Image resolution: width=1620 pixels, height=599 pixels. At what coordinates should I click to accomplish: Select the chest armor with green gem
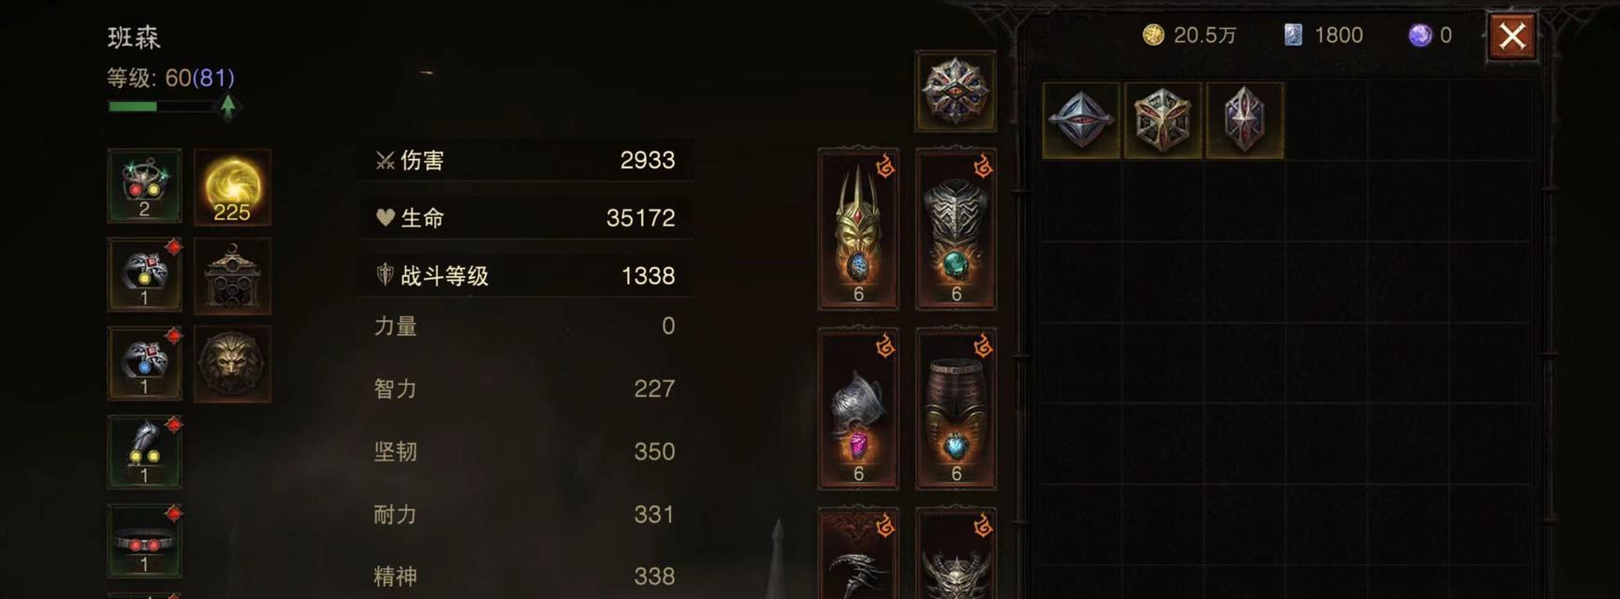click(956, 228)
